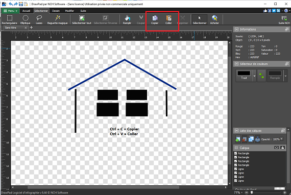The image size is (291, 195).
Task: Collapse the Informations panel
Action: tap(236, 29)
